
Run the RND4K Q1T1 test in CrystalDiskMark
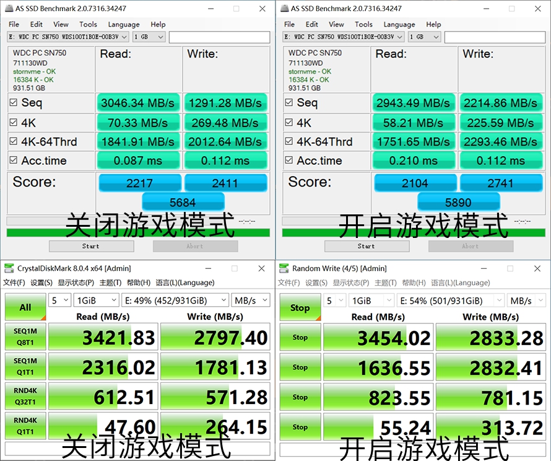25,426
